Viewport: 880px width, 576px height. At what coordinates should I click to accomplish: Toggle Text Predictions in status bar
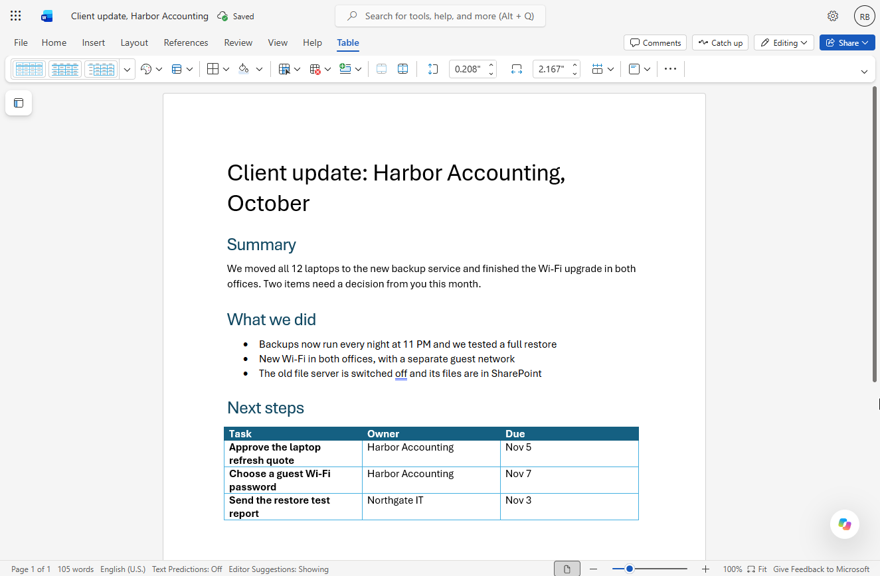coord(187,569)
